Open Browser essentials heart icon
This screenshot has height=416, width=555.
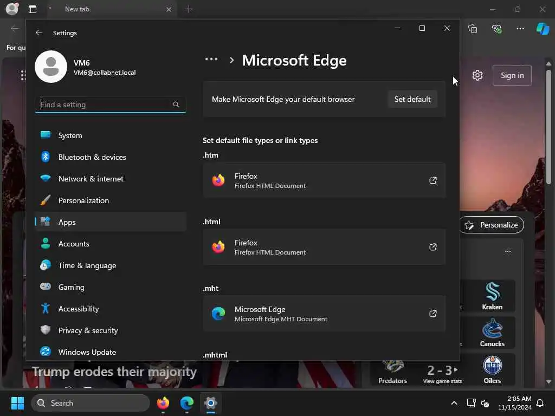point(496,29)
